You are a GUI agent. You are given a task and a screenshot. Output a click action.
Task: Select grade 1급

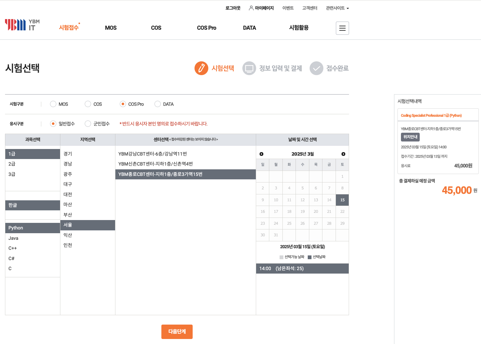33,154
